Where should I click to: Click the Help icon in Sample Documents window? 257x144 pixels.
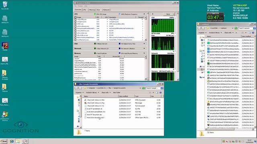161,92
